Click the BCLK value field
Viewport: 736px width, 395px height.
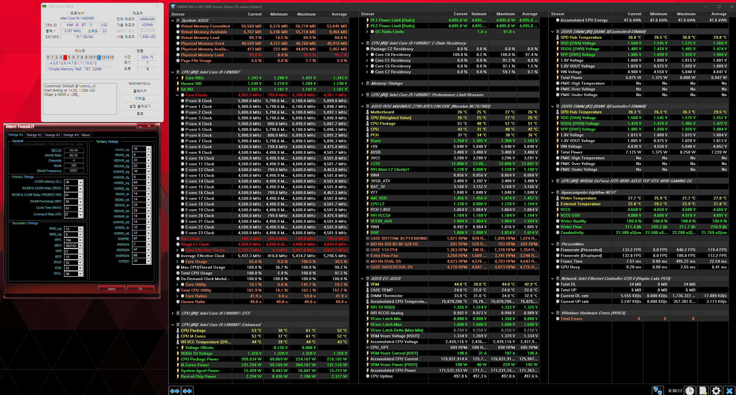tap(74, 150)
